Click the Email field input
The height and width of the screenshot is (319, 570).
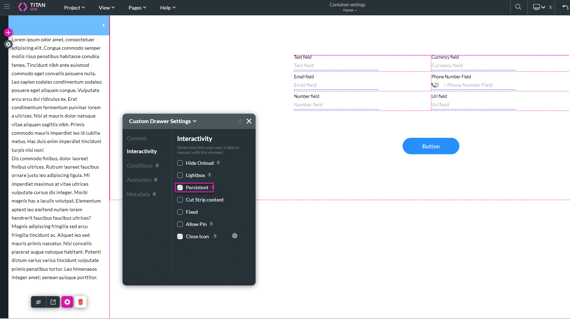[336, 85]
